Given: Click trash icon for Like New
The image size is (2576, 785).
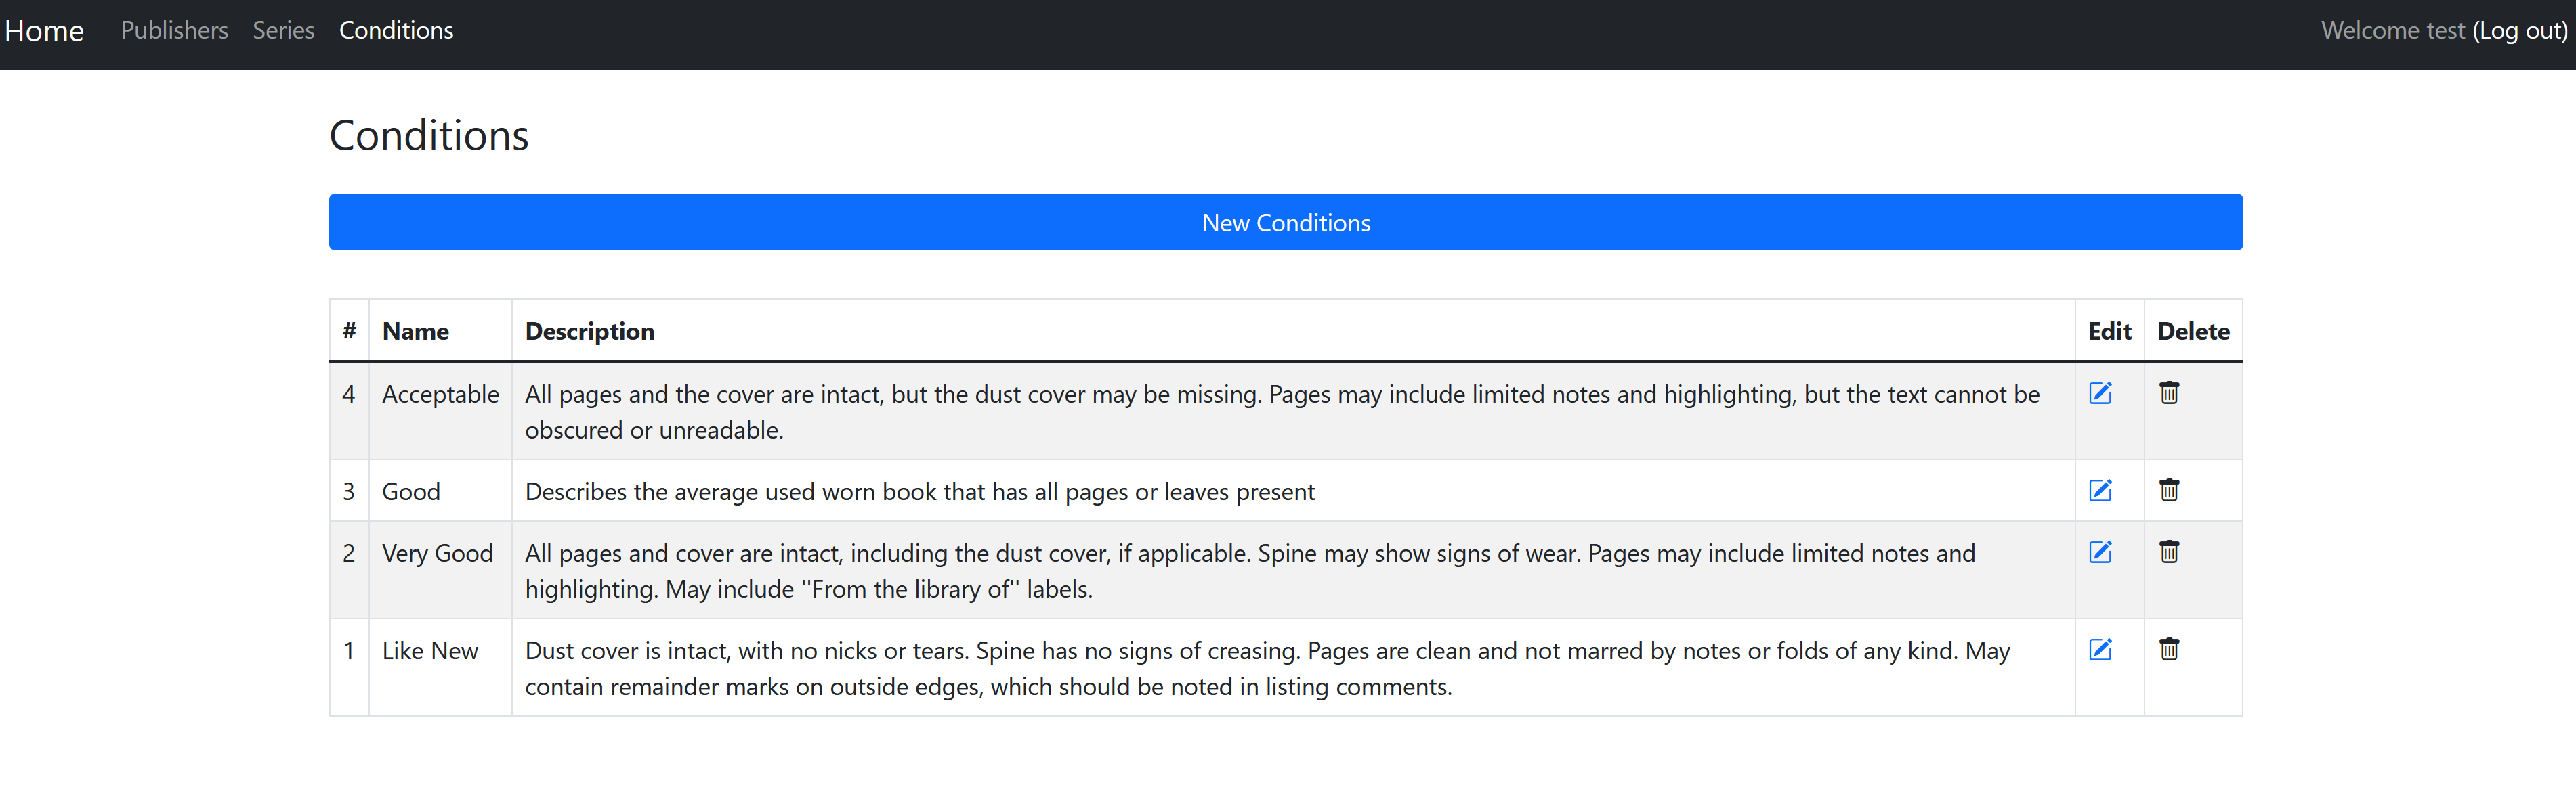Looking at the screenshot, I should (2168, 650).
